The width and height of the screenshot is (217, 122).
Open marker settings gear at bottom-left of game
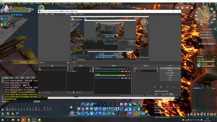(x=2, y=110)
